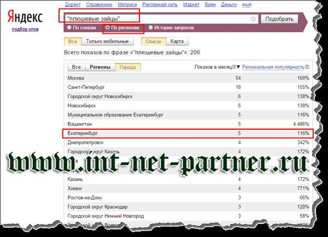Open the Рекламная сеть link

tap(160, 4)
